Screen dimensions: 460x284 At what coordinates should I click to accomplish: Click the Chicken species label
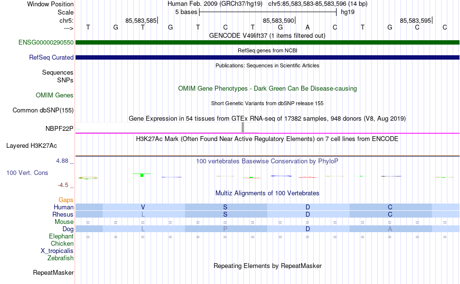62,243
